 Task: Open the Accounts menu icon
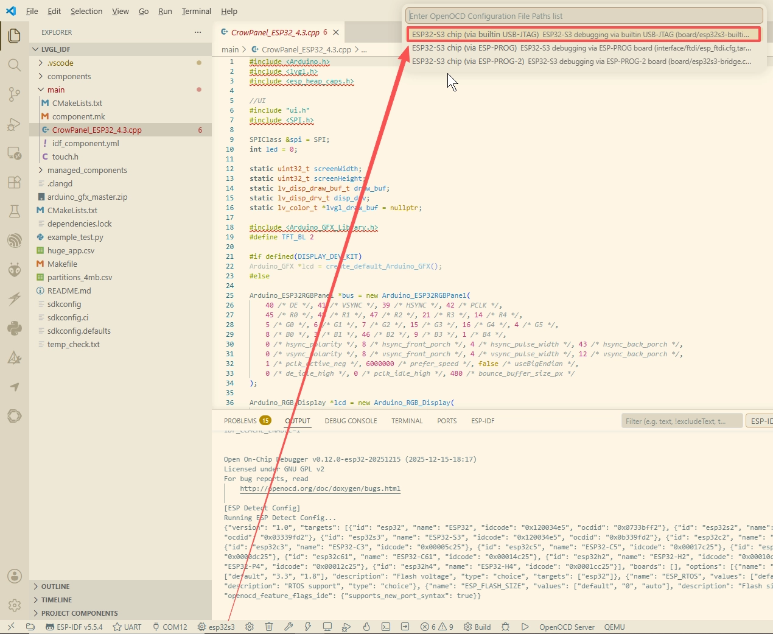point(15,576)
